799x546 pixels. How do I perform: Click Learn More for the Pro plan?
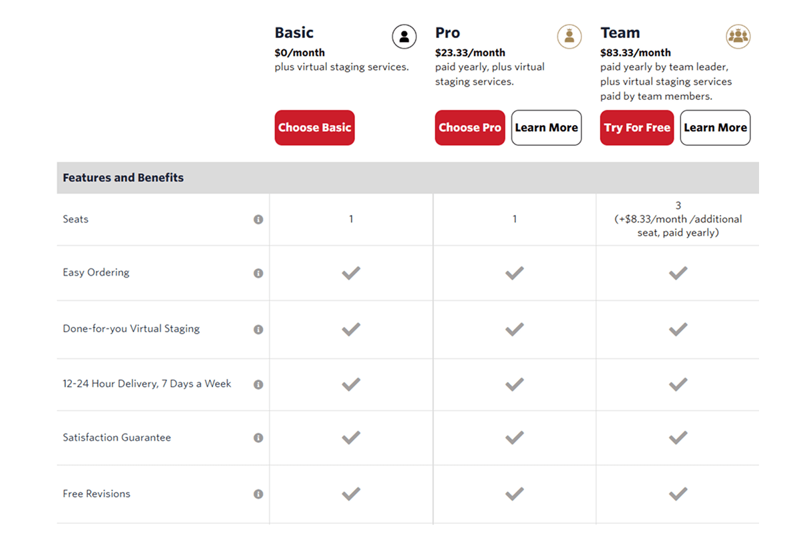tap(546, 128)
